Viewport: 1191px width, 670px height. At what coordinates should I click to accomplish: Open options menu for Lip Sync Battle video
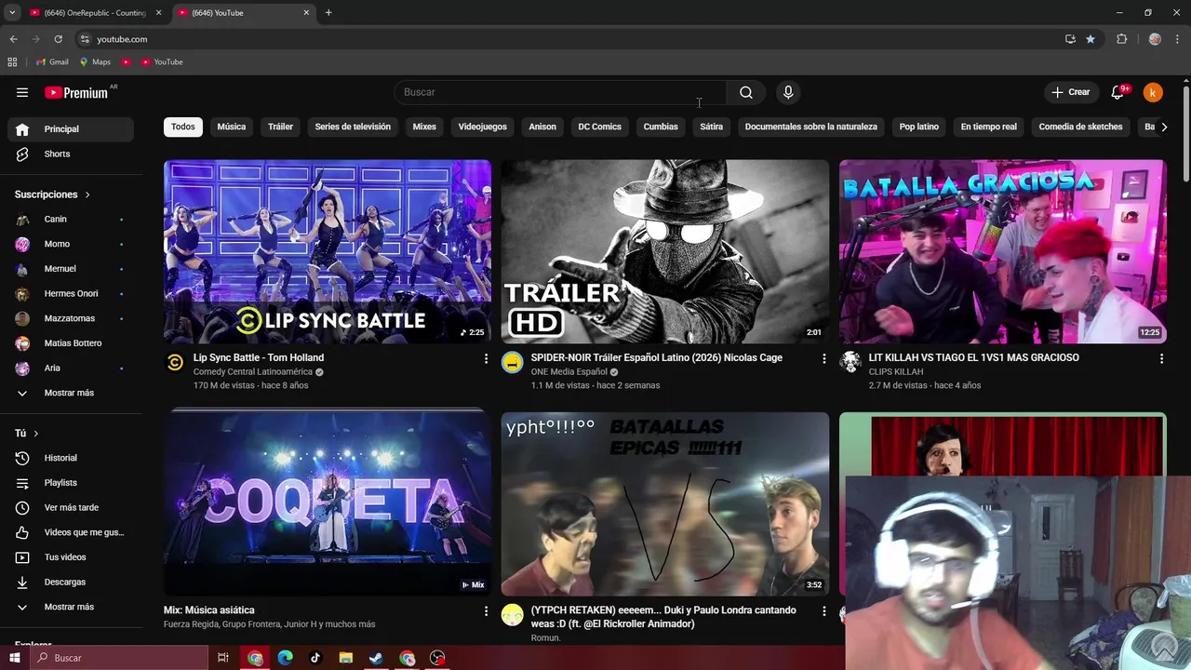coord(486,358)
